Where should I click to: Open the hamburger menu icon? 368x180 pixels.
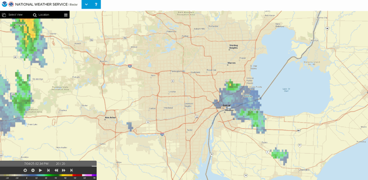(66, 15)
